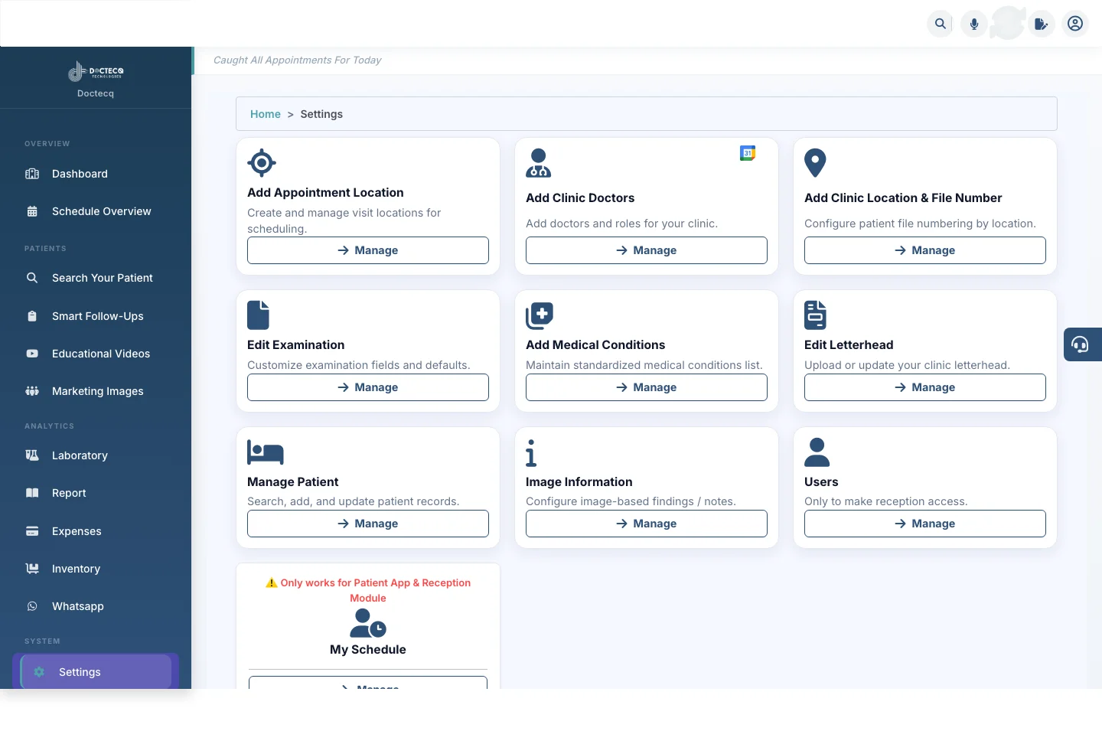Open the headset support widget

coord(1081,344)
